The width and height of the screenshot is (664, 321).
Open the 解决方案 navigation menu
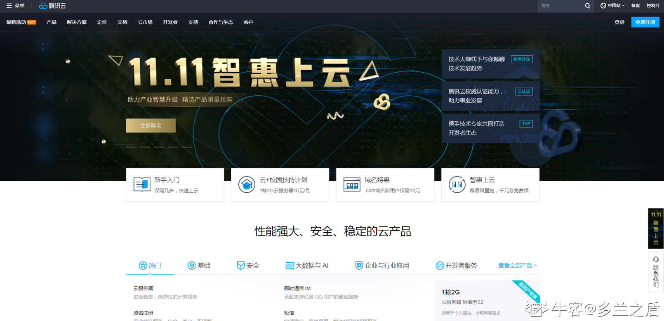77,22
